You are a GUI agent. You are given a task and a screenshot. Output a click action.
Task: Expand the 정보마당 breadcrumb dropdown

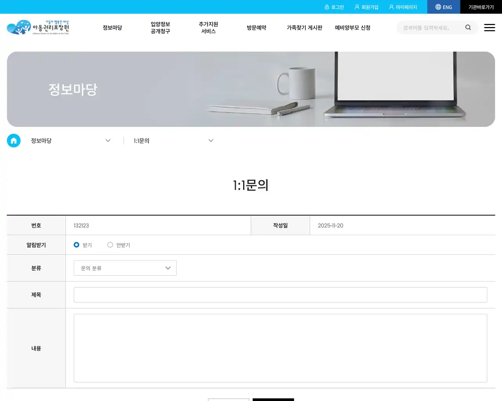pos(108,140)
